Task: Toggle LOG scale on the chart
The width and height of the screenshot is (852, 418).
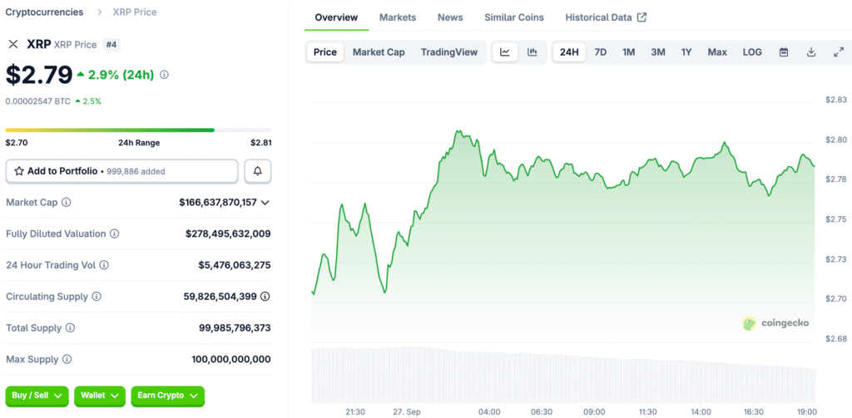Action: 752,52
